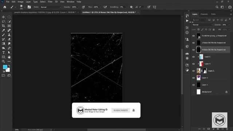Open the layer filter Kind dropdown
This screenshot has height=131, width=233.
coord(199,20)
